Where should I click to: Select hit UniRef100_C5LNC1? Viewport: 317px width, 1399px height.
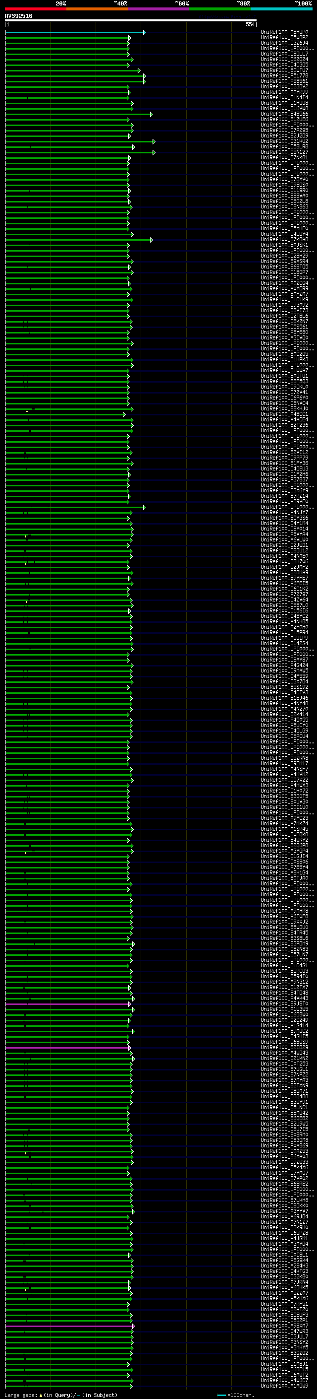284,1107
